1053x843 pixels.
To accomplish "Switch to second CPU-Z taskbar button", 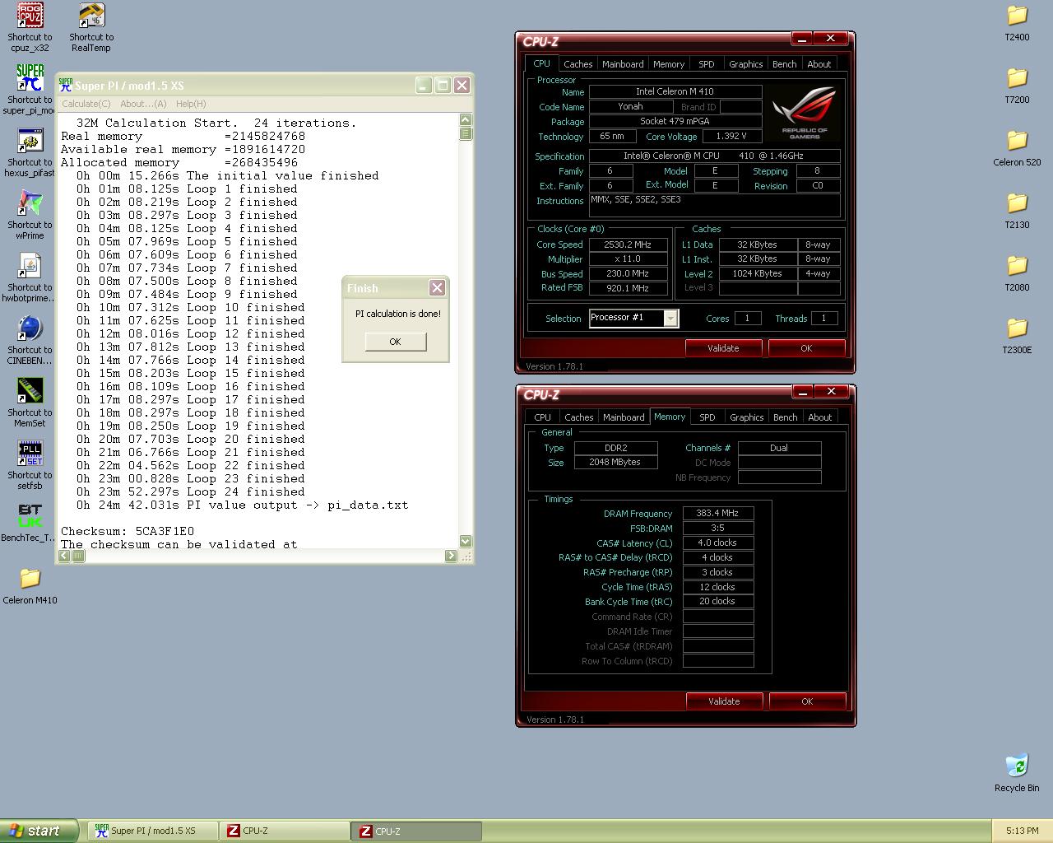I will pyautogui.click(x=416, y=831).
